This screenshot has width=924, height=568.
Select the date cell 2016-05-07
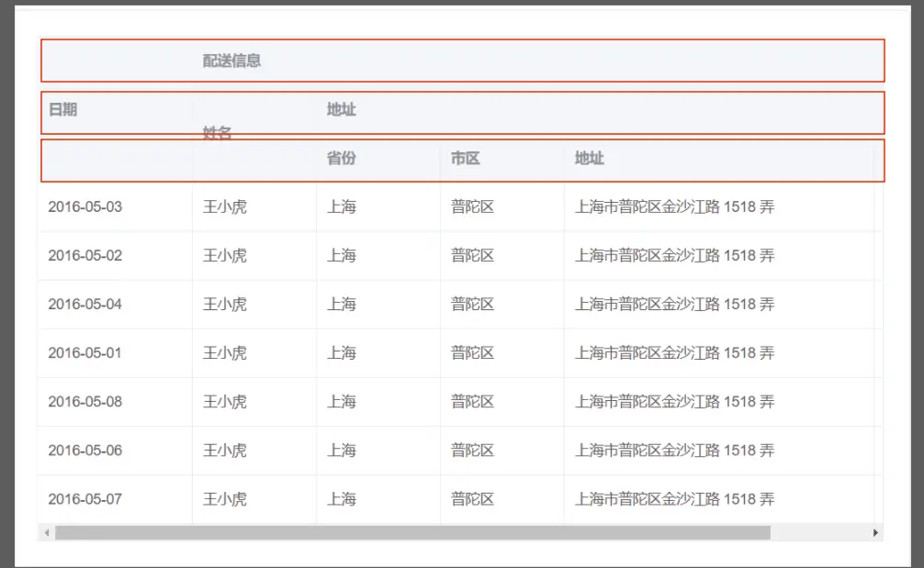pos(85,500)
